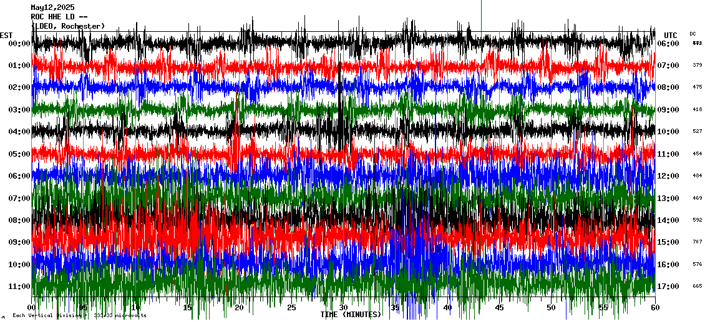705x324 pixels.
Task: Click the EST timezone column header
Action: point(6,35)
